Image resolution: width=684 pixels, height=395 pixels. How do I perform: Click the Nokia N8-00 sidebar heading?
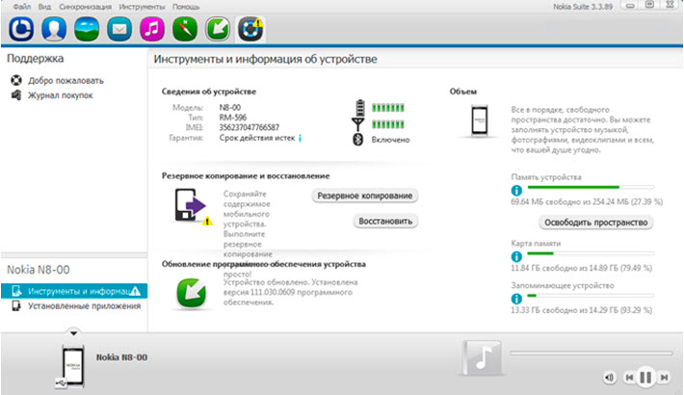click(x=39, y=270)
